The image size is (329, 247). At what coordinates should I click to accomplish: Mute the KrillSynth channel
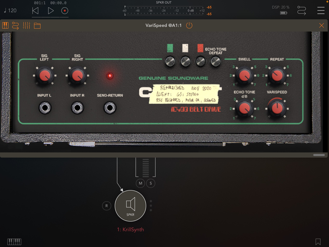pos(140,183)
